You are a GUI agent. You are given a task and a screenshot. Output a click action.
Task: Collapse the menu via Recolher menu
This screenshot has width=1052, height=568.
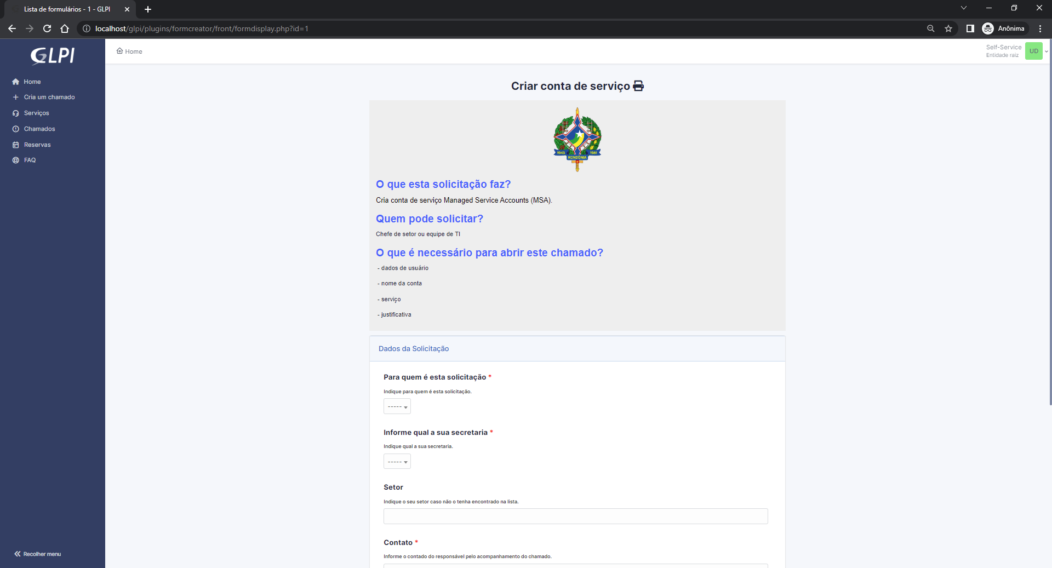click(x=37, y=554)
